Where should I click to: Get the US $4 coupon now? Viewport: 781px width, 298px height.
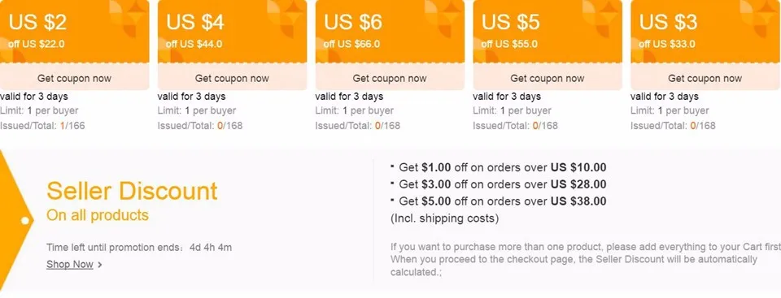[x=232, y=78]
